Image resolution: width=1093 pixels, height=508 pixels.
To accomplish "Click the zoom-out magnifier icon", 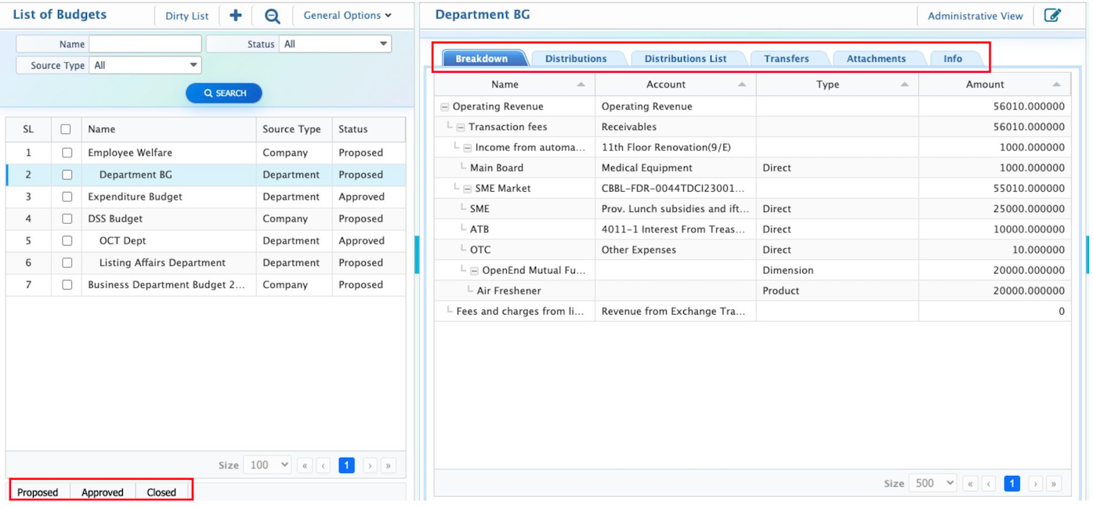I will 272,16.
